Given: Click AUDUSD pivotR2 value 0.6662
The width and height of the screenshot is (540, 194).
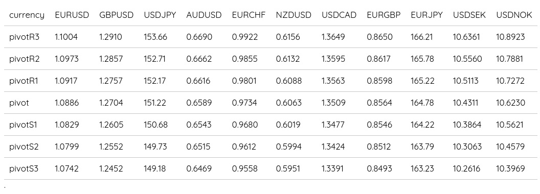Looking at the screenshot, I should point(199,59).
